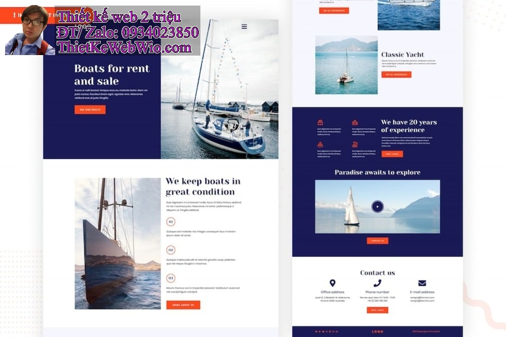506x337 pixels.
Task: Click the Twitter icon in footer
Action: click(x=319, y=331)
